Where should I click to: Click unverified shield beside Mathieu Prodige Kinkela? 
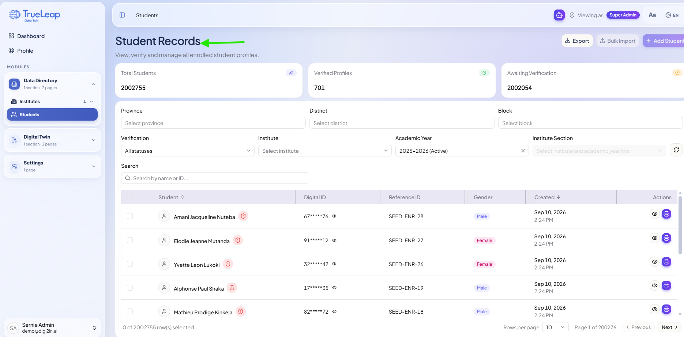tap(241, 311)
